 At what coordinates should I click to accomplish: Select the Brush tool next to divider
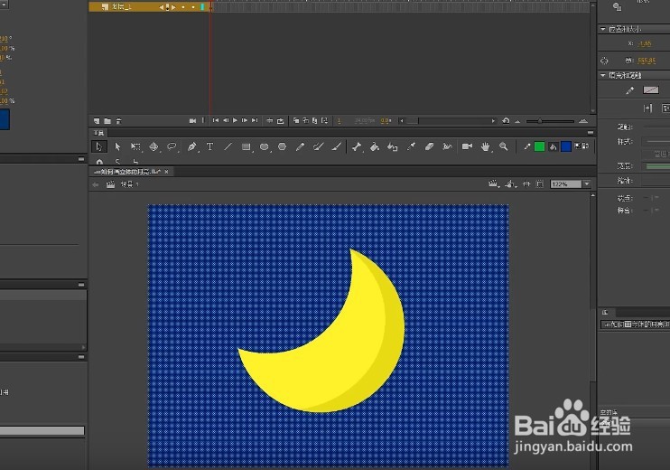[x=336, y=146]
